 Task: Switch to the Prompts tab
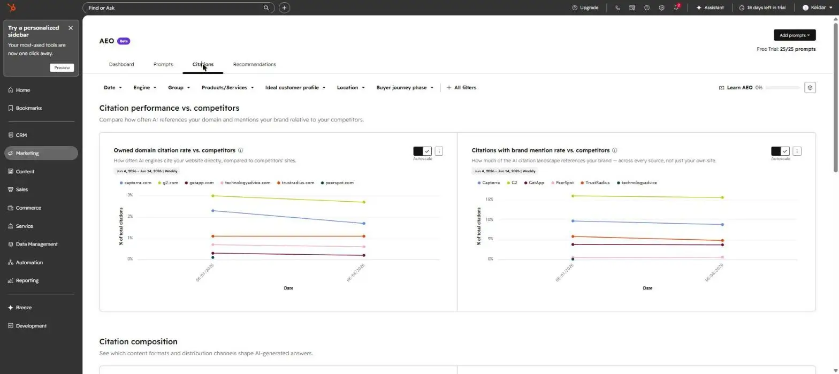pos(163,64)
